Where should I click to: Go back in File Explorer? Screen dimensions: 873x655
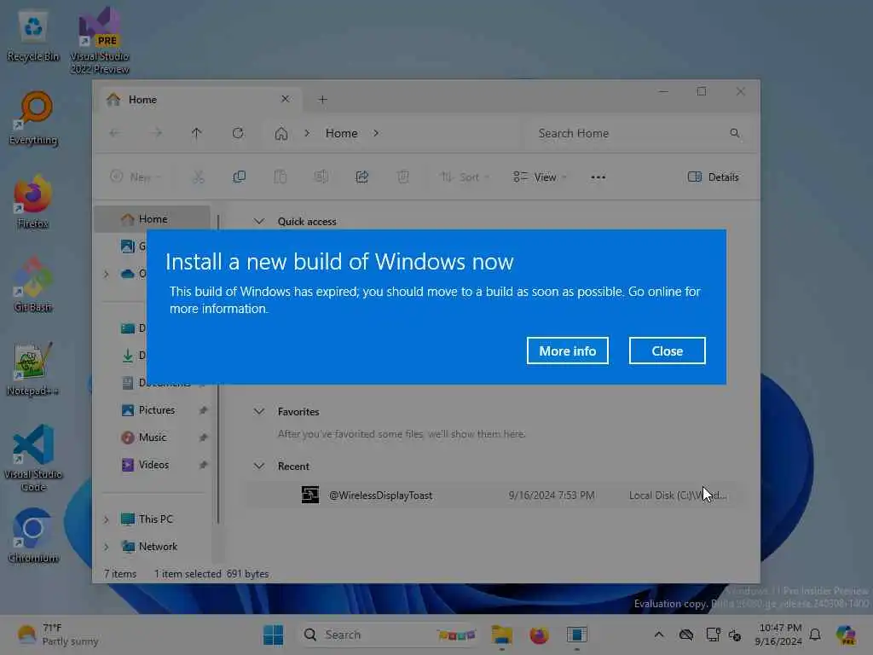115,133
